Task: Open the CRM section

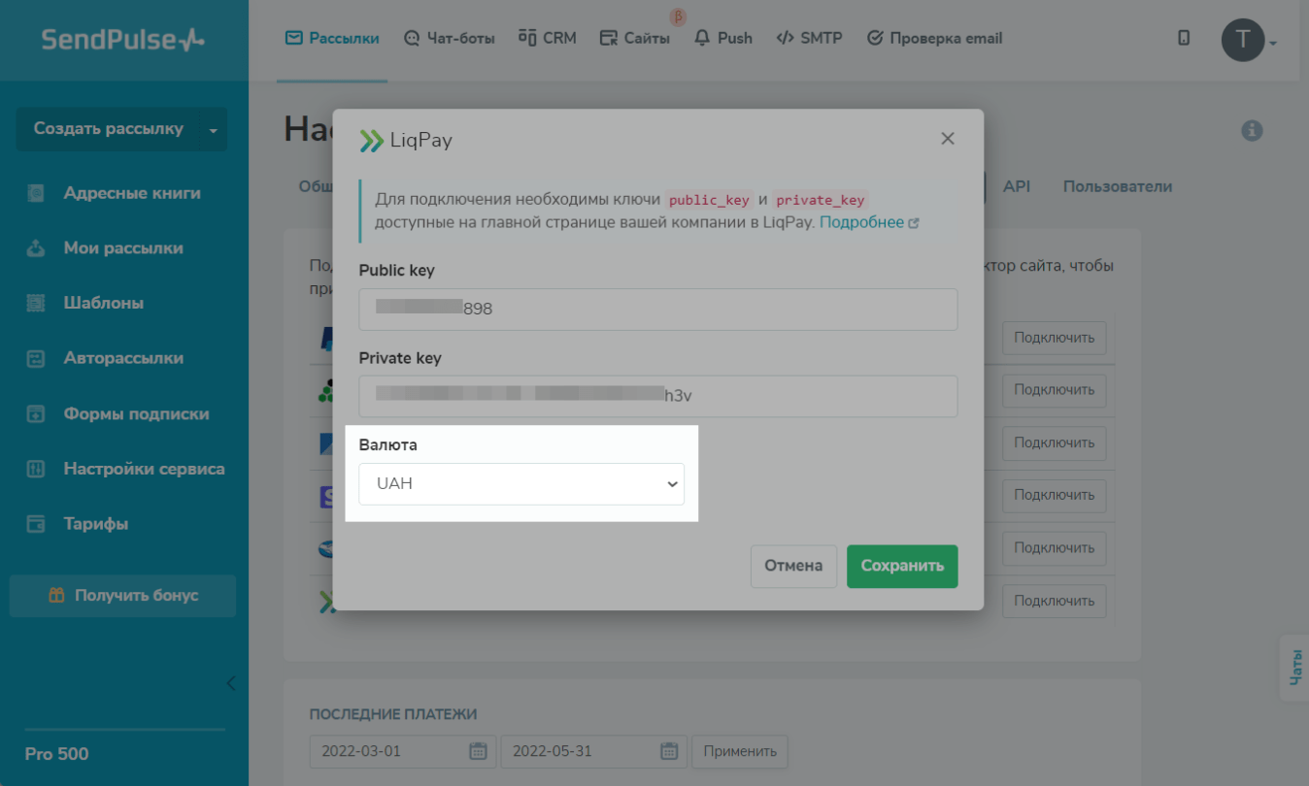Action: (x=548, y=39)
